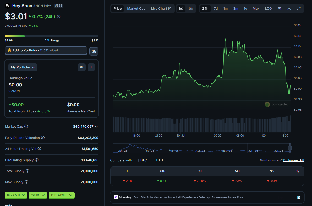Click the Fully Diluted Valuation info icon
Image resolution: width=312 pixels, height=206 pixels.
[x=43, y=138]
